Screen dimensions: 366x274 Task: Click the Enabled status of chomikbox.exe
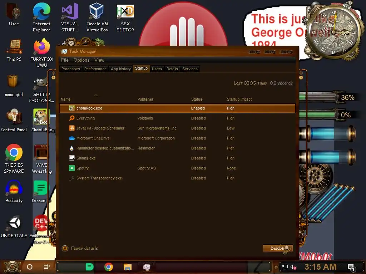coord(198,108)
